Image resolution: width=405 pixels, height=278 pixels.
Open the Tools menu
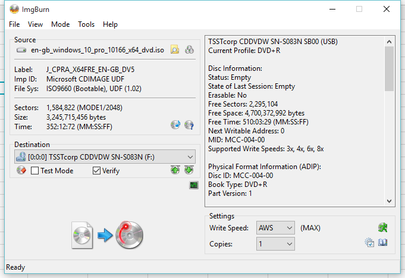tap(86, 24)
